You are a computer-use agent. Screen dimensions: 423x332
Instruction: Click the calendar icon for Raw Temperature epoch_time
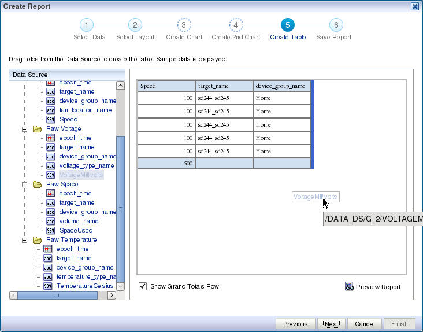[x=48, y=249]
